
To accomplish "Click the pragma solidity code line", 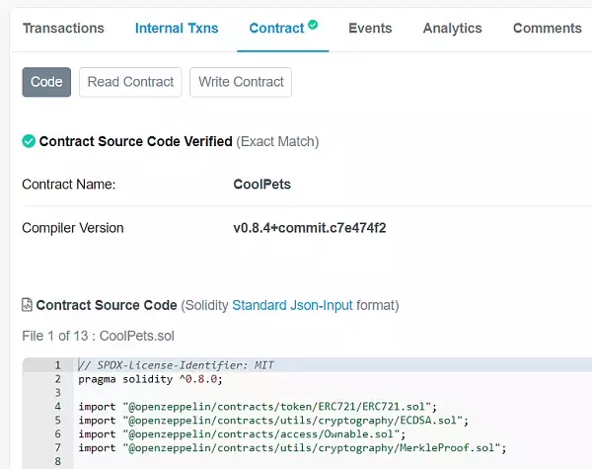I will tap(151, 379).
